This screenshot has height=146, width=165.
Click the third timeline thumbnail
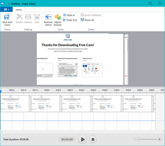point(77,104)
